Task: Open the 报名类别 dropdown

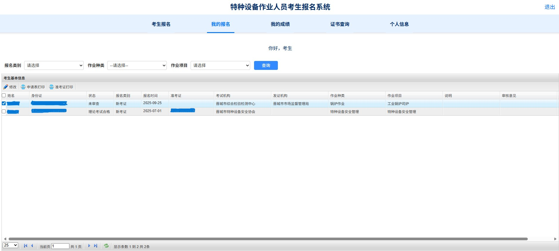Action: coord(54,65)
